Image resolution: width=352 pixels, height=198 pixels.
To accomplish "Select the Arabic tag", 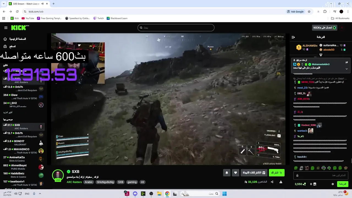I will click(x=89, y=182).
